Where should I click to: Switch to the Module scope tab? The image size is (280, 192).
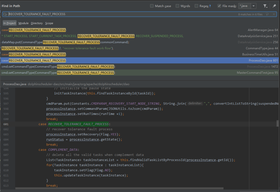24,23
